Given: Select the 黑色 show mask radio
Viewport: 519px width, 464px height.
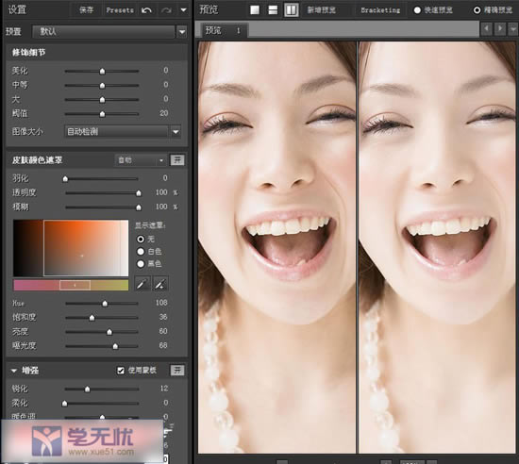Looking at the screenshot, I should (x=141, y=263).
